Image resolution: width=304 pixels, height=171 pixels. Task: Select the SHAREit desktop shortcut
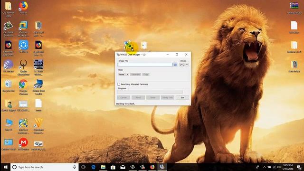click(23, 47)
